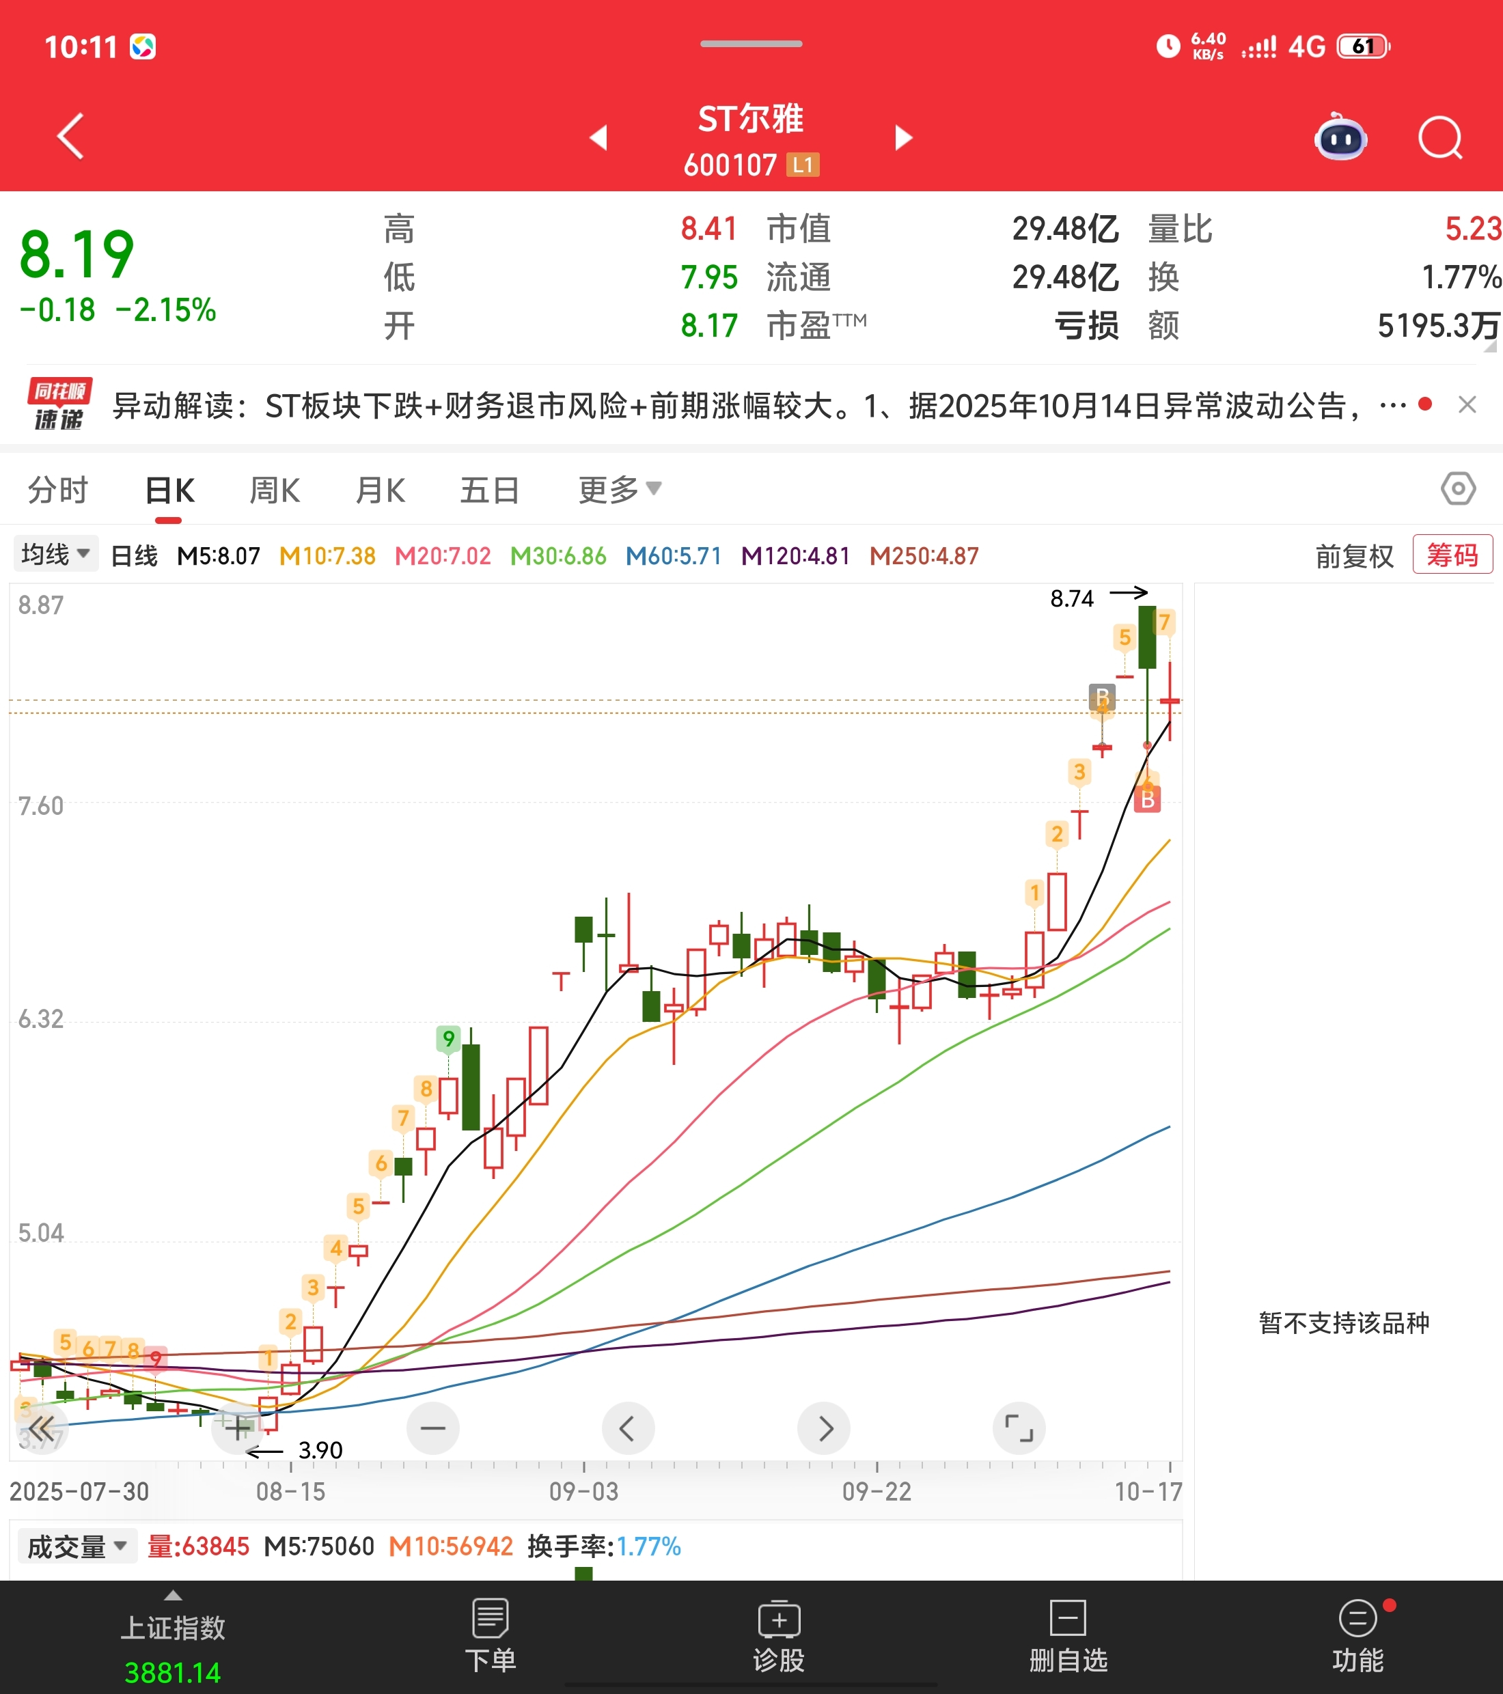Viewport: 1503px width, 1694px height.
Task: Open the 异动解读 news headline
Action: 730,406
